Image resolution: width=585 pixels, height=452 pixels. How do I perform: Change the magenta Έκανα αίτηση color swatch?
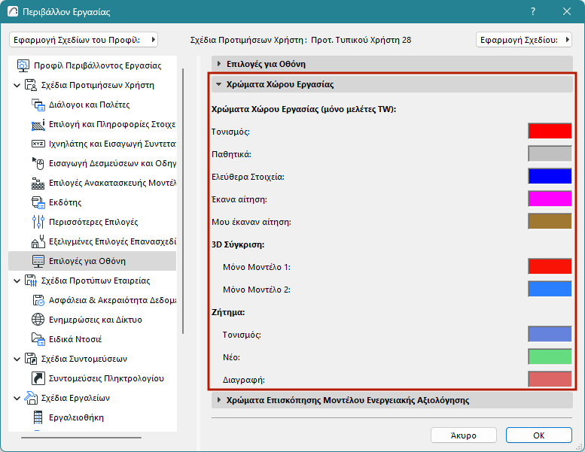coord(550,199)
